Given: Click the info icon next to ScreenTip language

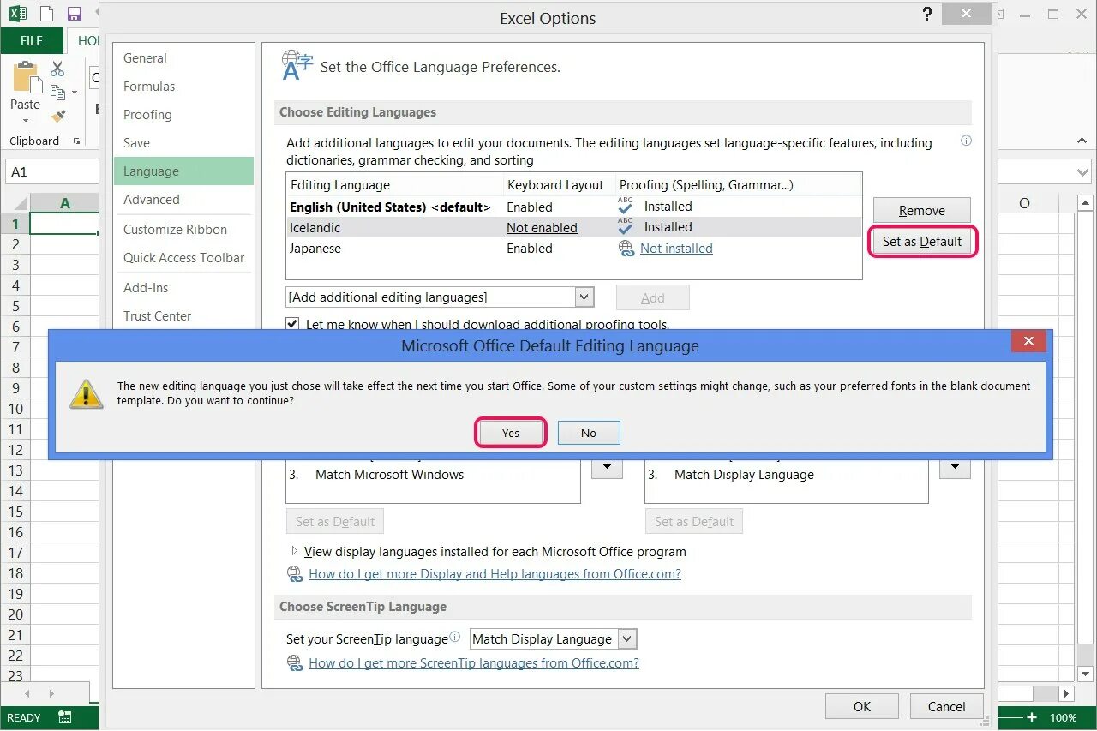Looking at the screenshot, I should (455, 637).
